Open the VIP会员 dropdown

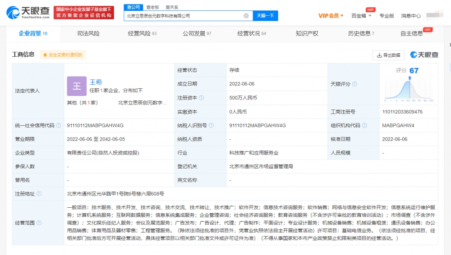point(331,16)
